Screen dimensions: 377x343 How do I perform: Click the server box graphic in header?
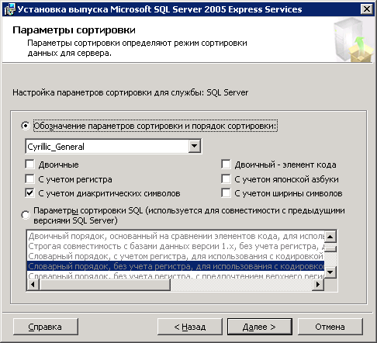[354, 40]
